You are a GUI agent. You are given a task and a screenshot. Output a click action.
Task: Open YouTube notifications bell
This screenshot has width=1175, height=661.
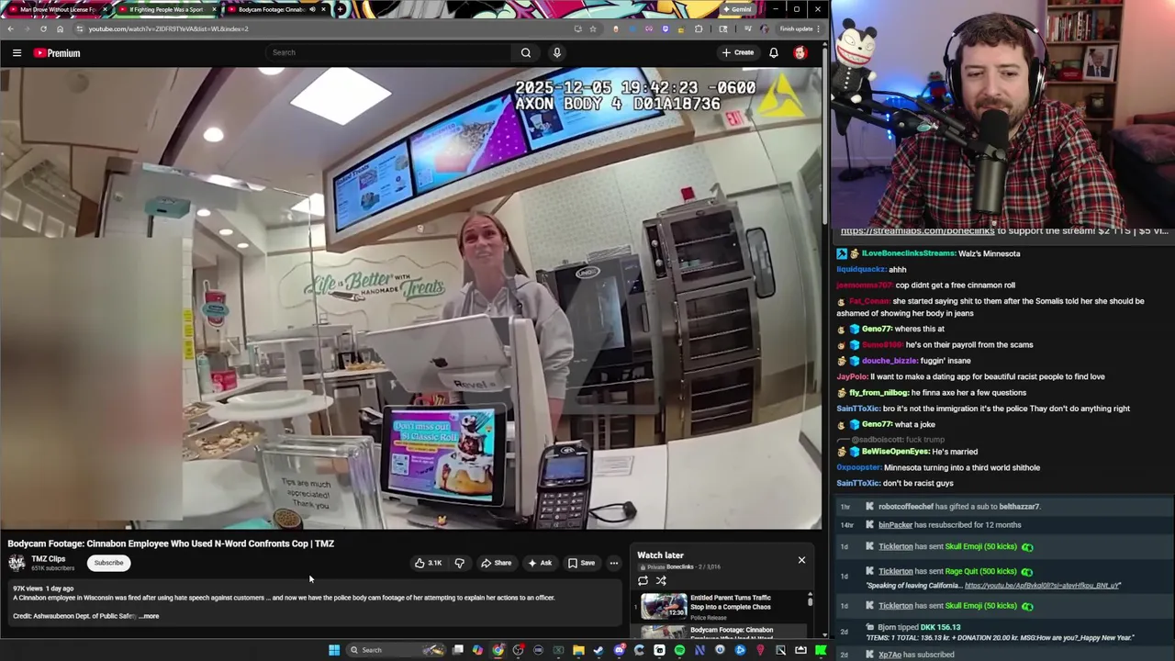[774, 52]
